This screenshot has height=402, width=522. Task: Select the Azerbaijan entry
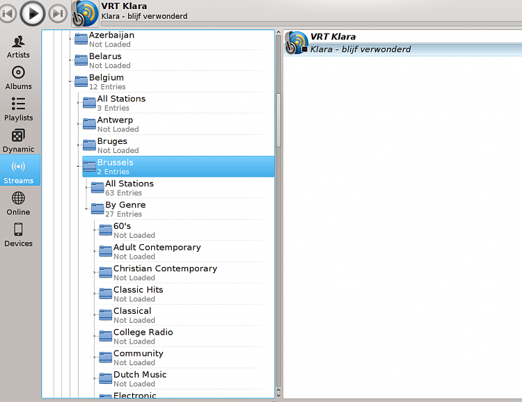coord(175,39)
